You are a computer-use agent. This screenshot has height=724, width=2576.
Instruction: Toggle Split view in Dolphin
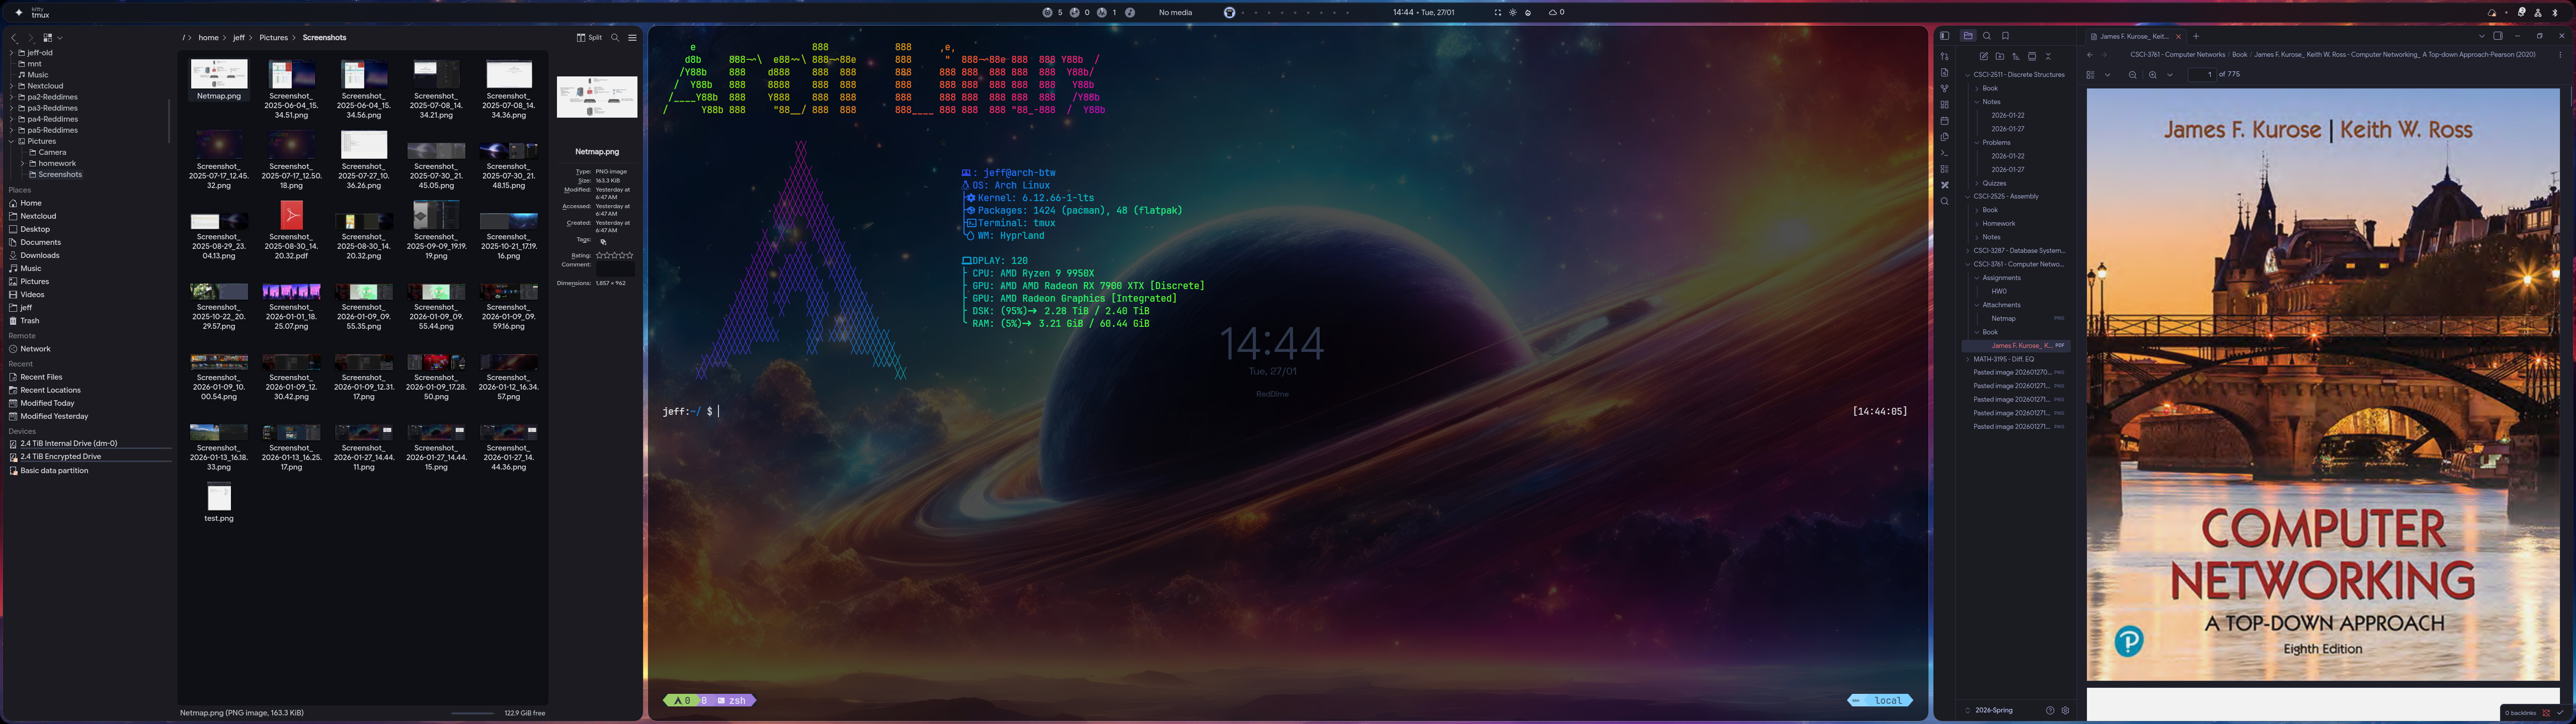pos(589,38)
